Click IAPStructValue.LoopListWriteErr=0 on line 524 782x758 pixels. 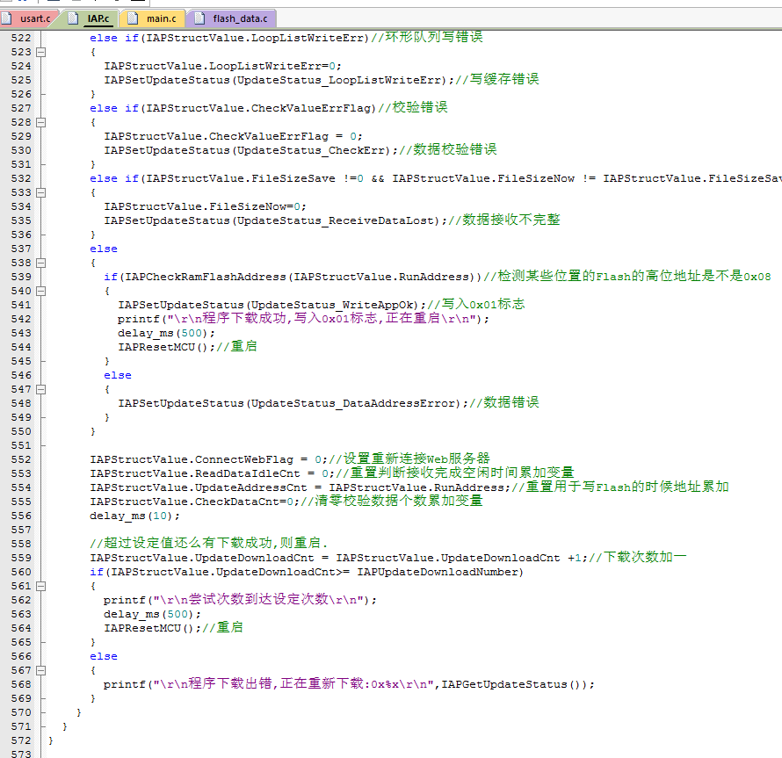click(x=220, y=67)
